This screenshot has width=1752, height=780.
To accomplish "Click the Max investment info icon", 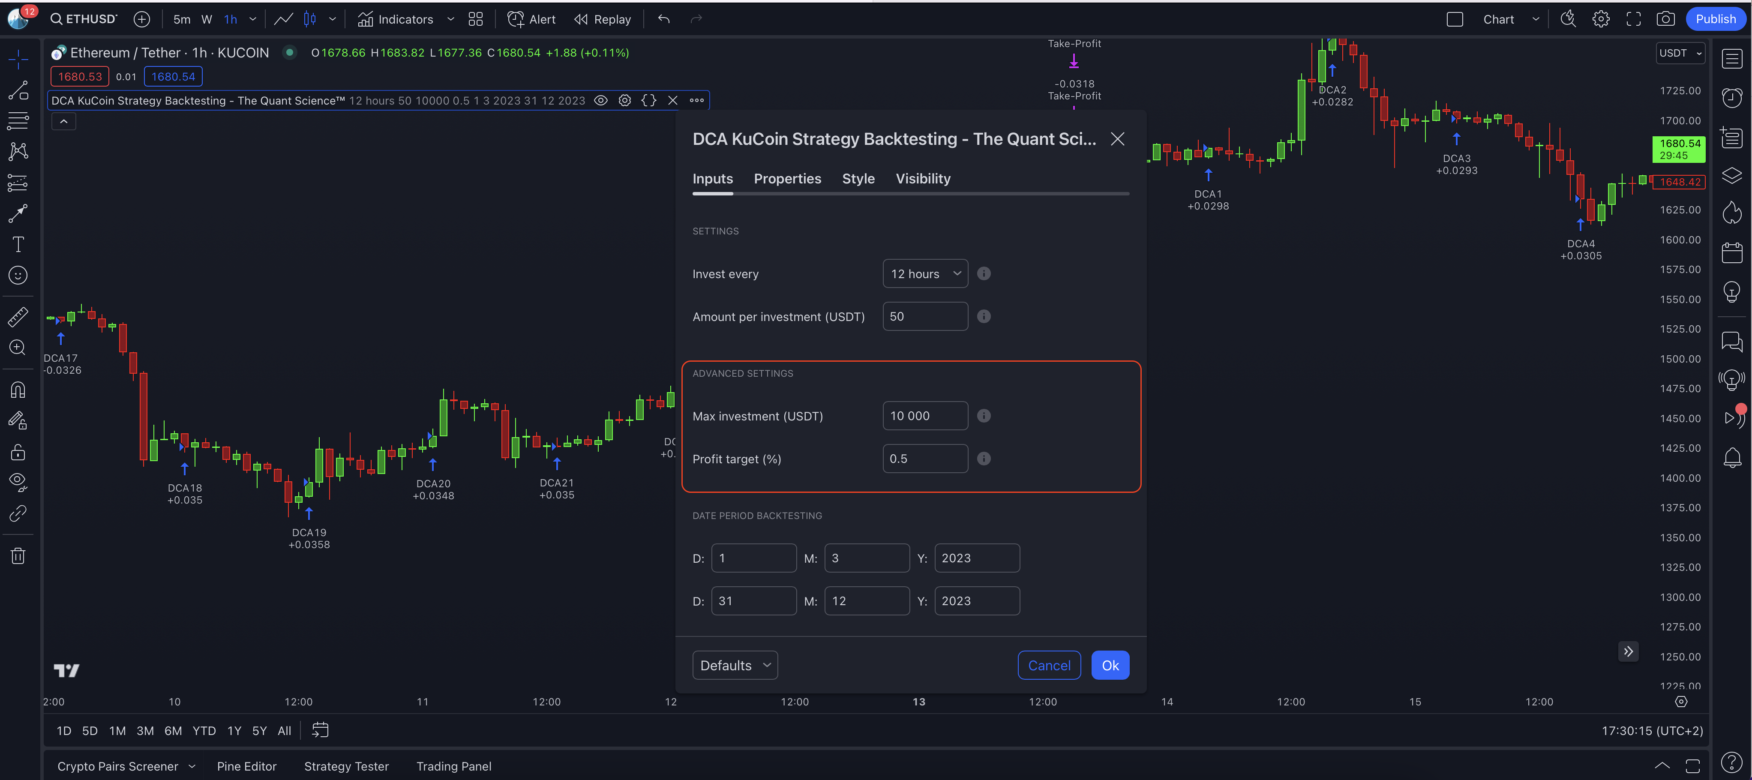I will [x=984, y=416].
